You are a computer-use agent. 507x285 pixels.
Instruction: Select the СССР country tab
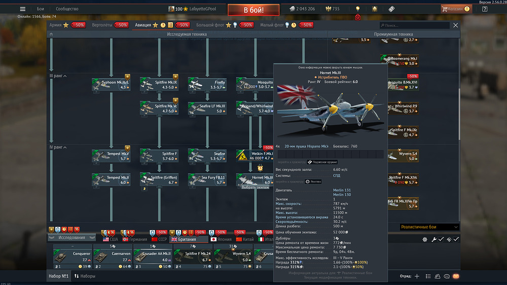159,239
